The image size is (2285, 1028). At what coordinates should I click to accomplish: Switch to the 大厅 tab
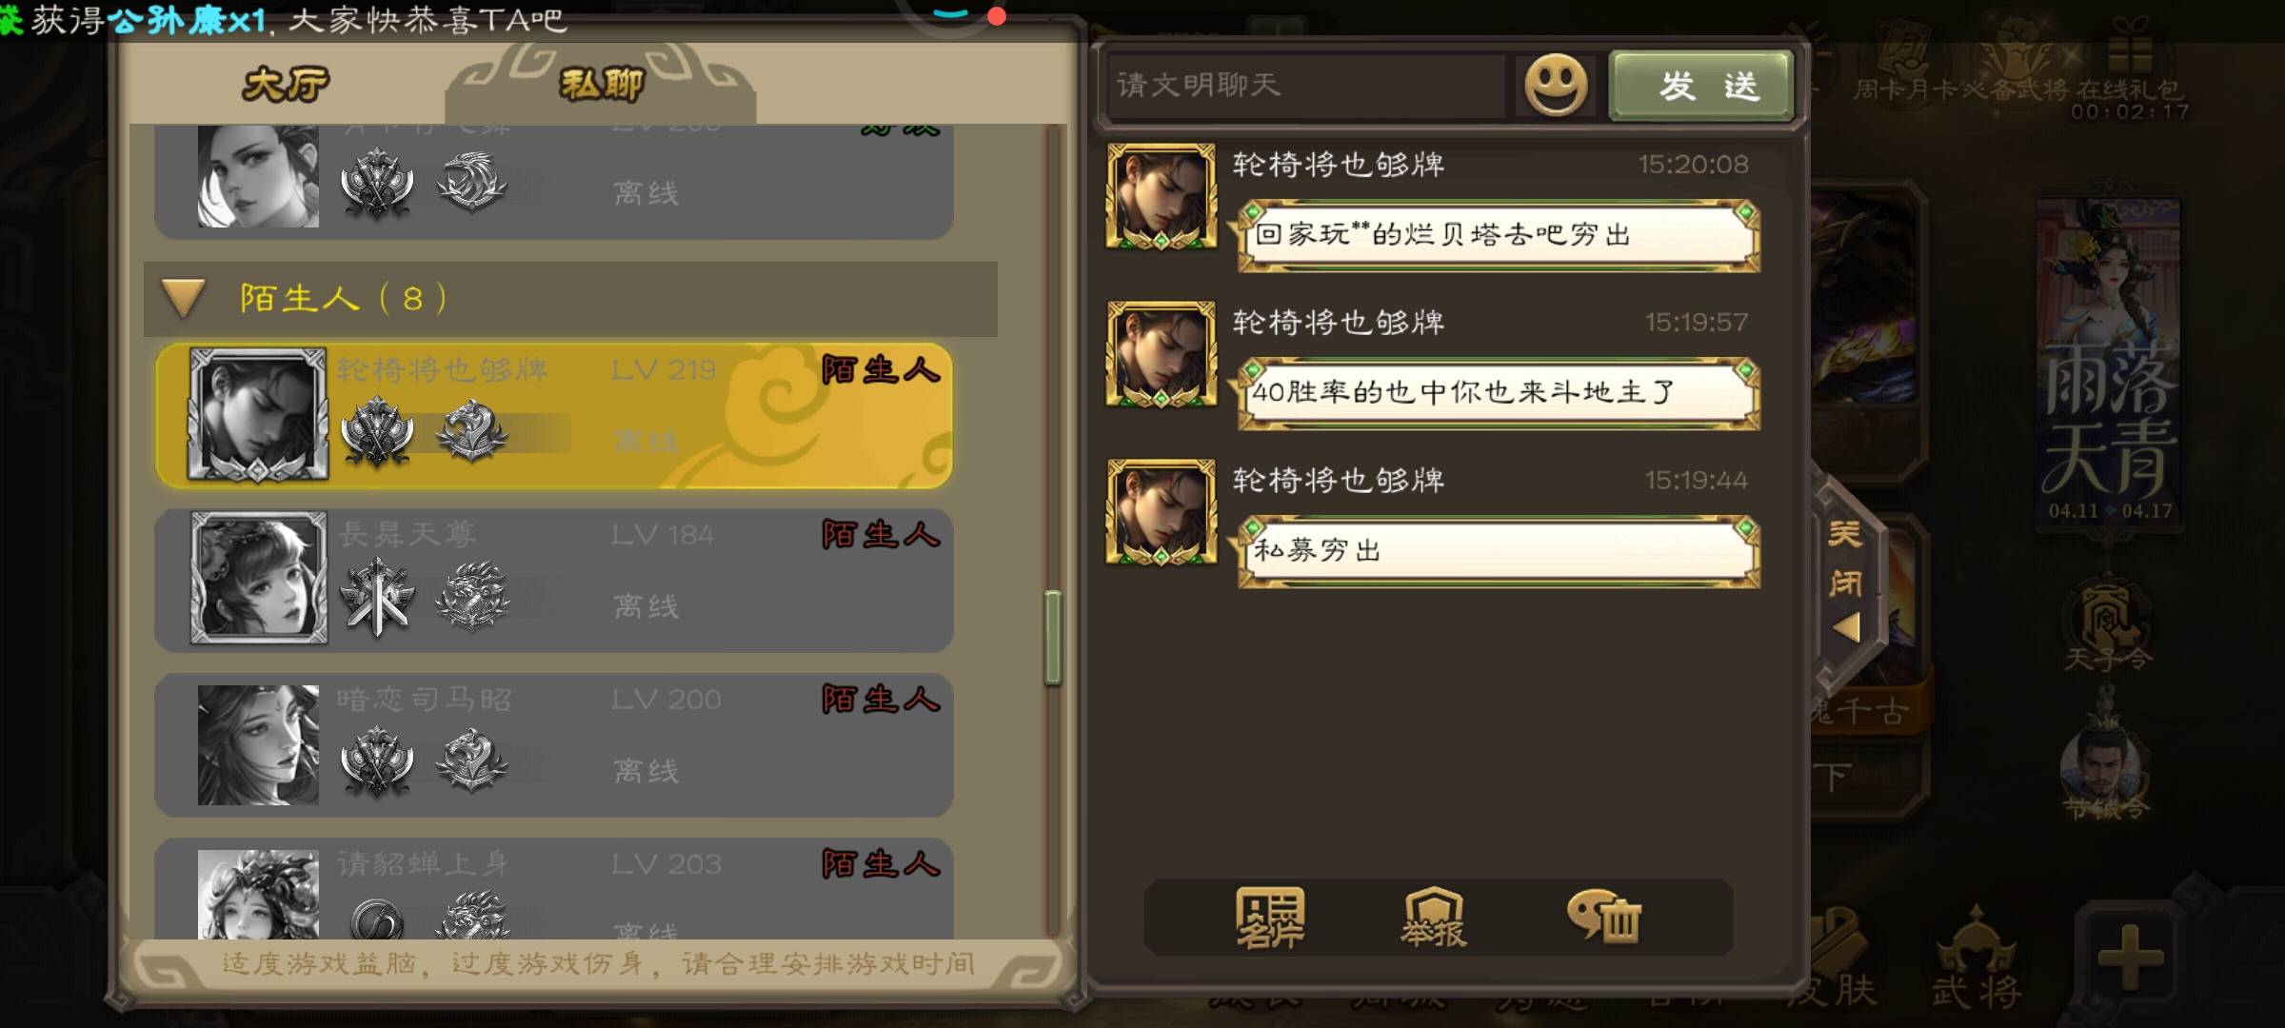286,84
